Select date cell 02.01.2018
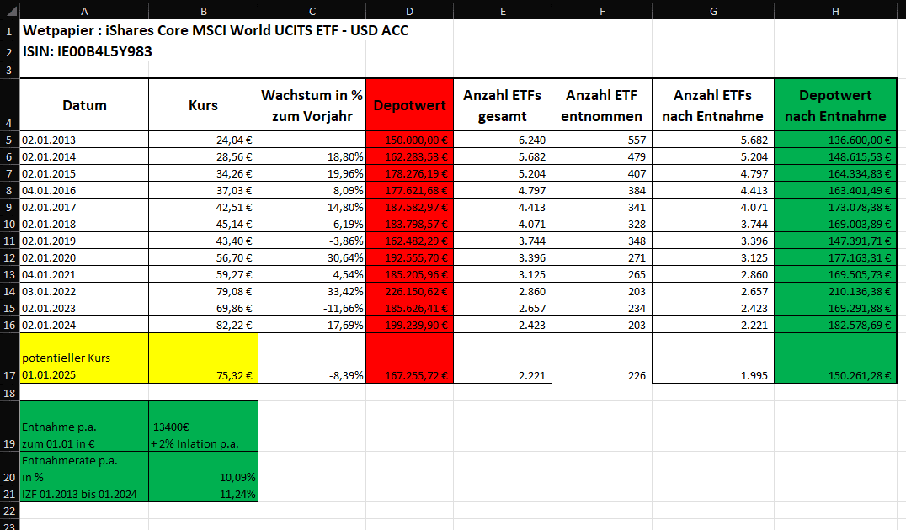Image resolution: width=906 pixels, height=530 pixels. pyautogui.click(x=84, y=224)
